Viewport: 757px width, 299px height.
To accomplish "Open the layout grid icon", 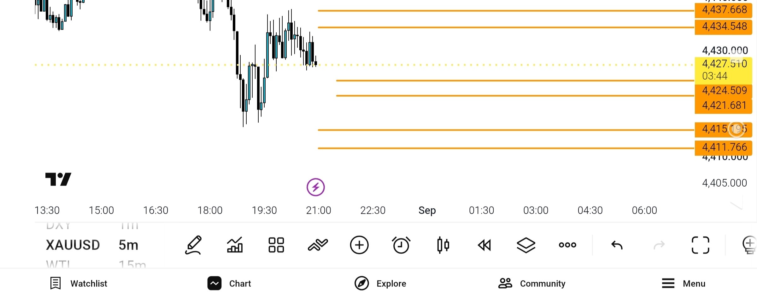I will pos(276,245).
